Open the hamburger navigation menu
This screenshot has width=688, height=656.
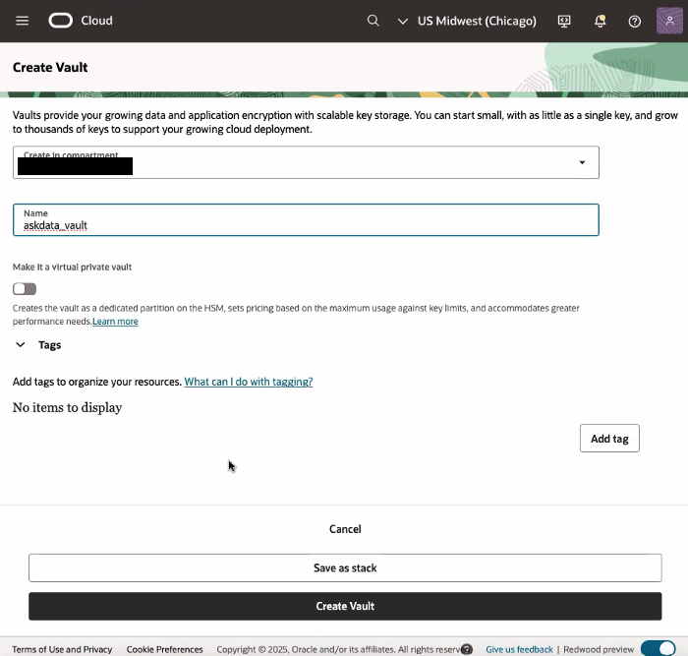[22, 21]
